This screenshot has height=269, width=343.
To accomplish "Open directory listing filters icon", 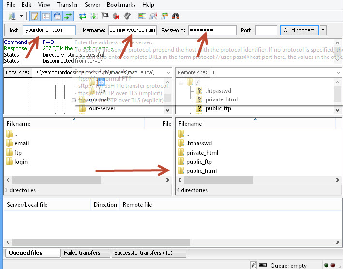I will [x=142, y=16].
